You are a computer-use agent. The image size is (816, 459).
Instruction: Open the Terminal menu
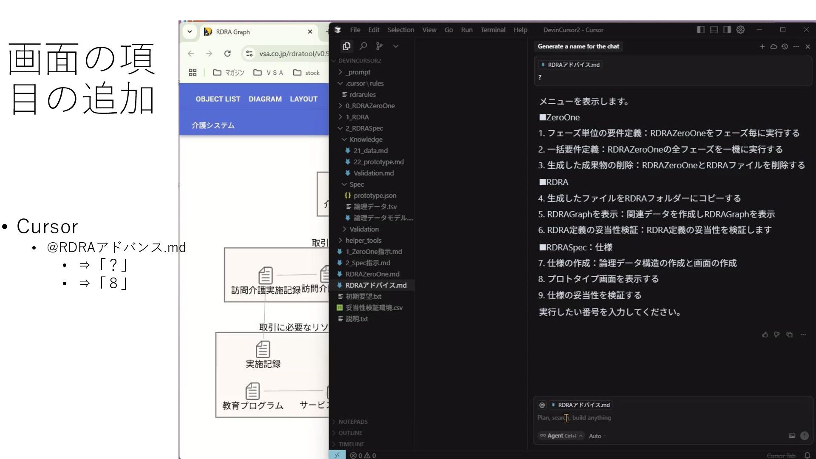pyautogui.click(x=493, y=30)
